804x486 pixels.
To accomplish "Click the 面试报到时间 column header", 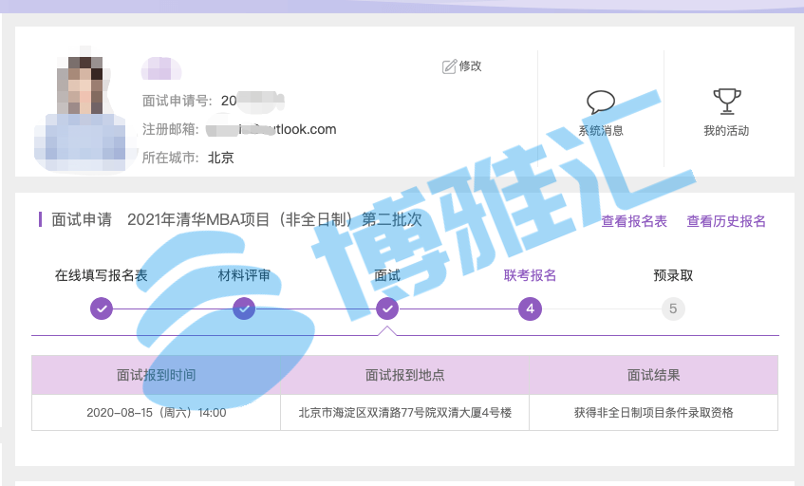I will click(x=157, y=375).
